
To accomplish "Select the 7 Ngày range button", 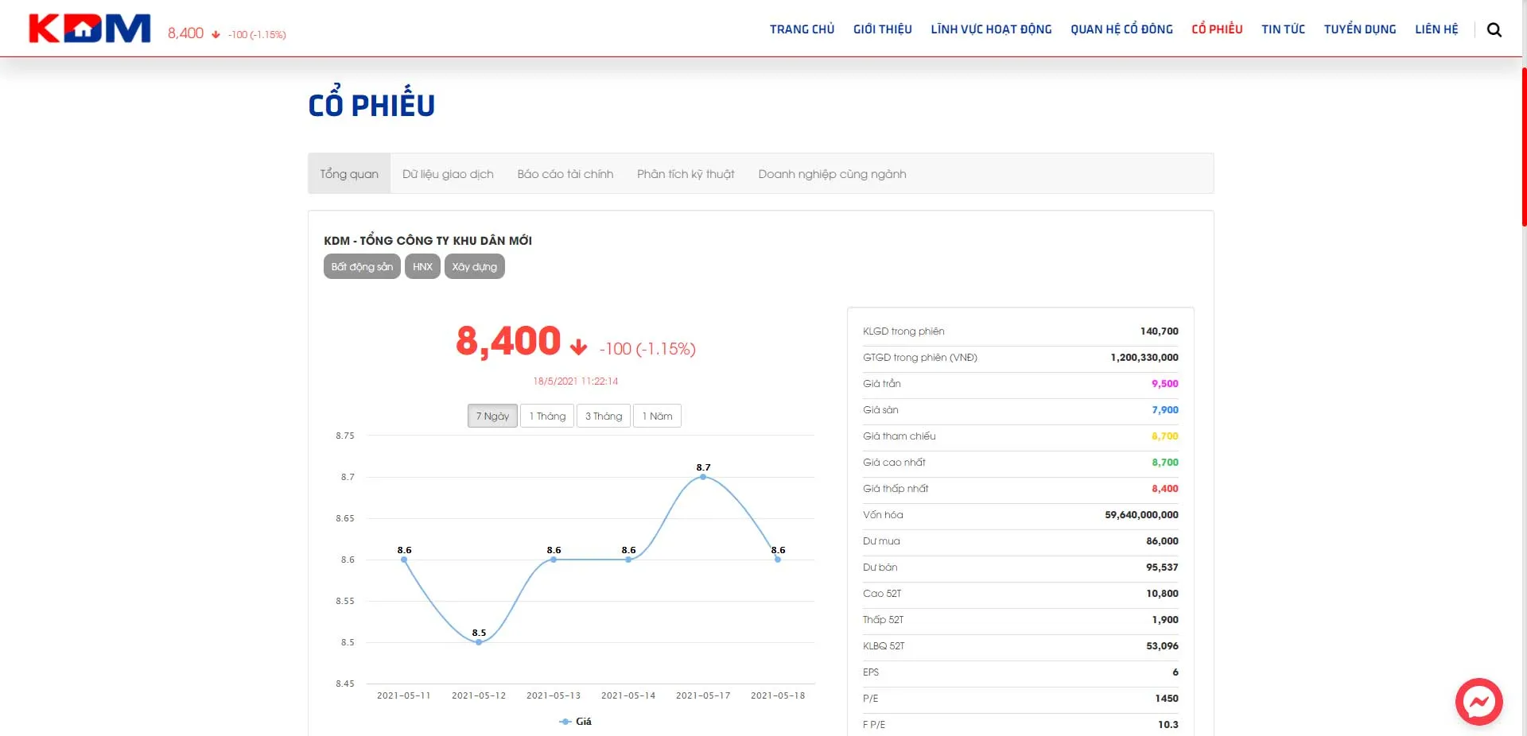I will pos(492,416).
